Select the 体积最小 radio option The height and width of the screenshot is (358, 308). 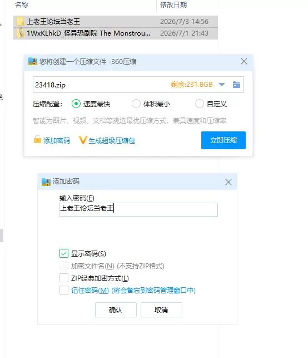coord(136,104)
